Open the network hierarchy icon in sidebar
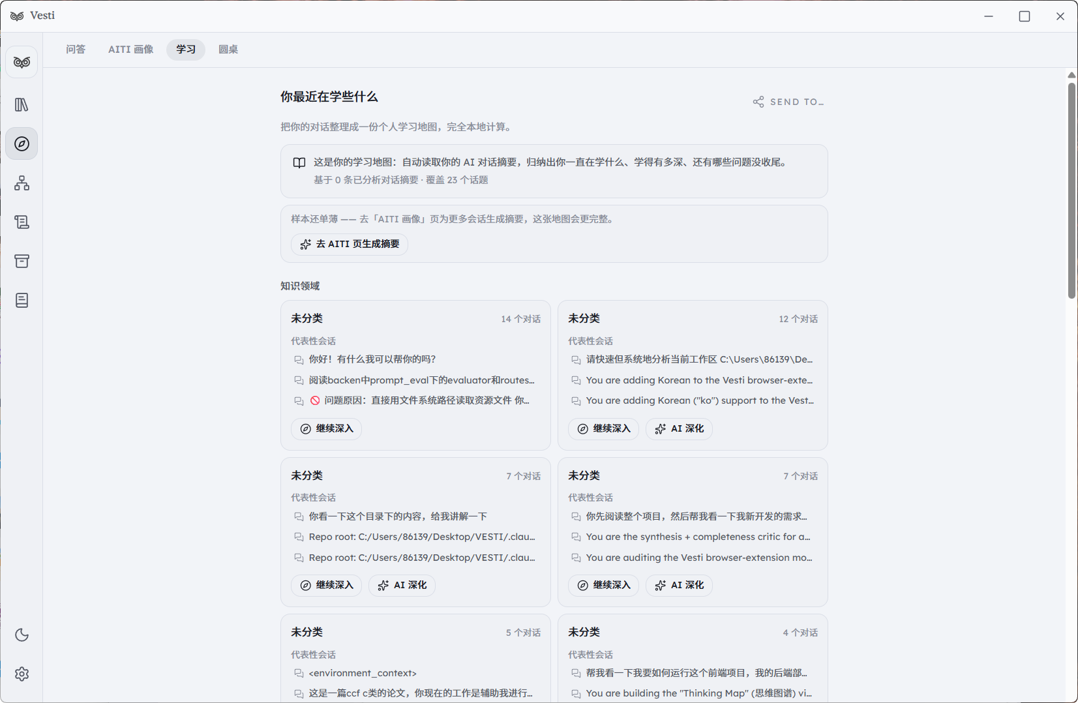The image size is (1078, 703). [x=22, y=183]
